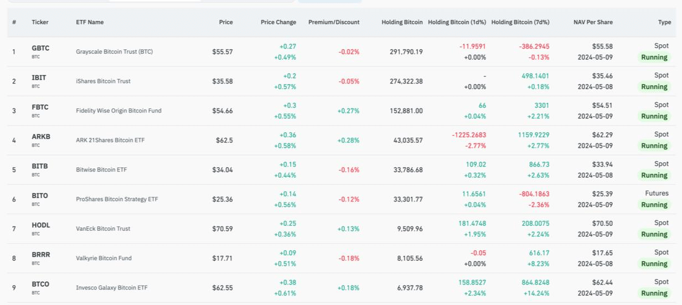
Task: Open the HODL ticker link
Action: (41, 225)
